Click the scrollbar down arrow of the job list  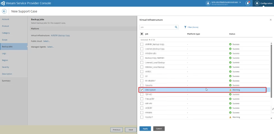[x=271, y=118]
